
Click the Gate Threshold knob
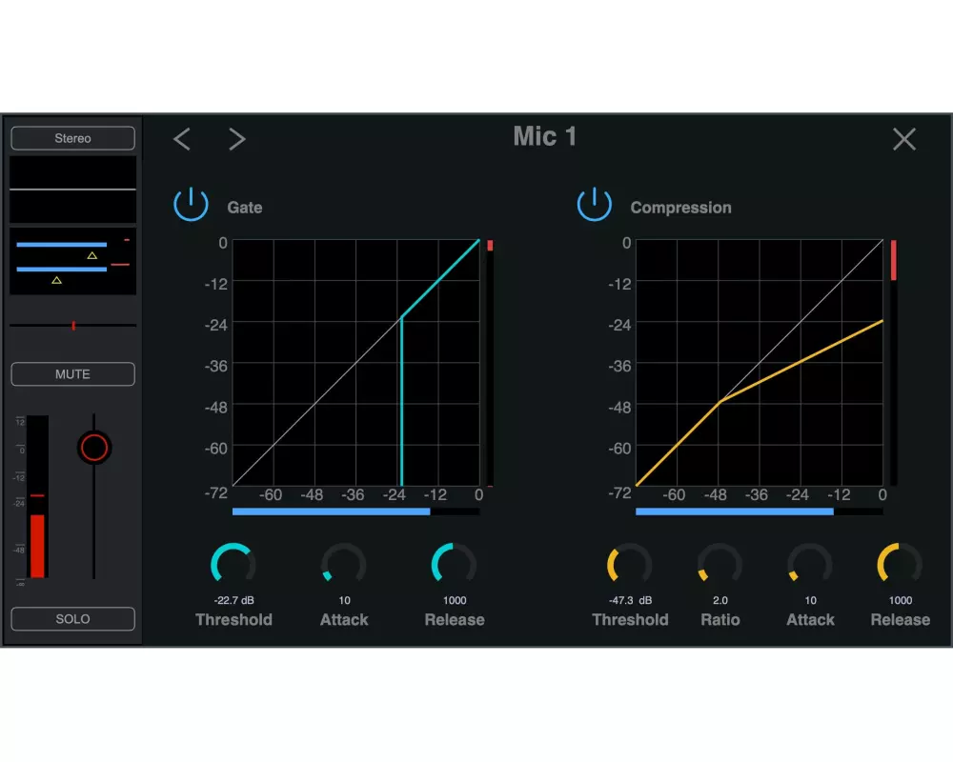[233, 565]
